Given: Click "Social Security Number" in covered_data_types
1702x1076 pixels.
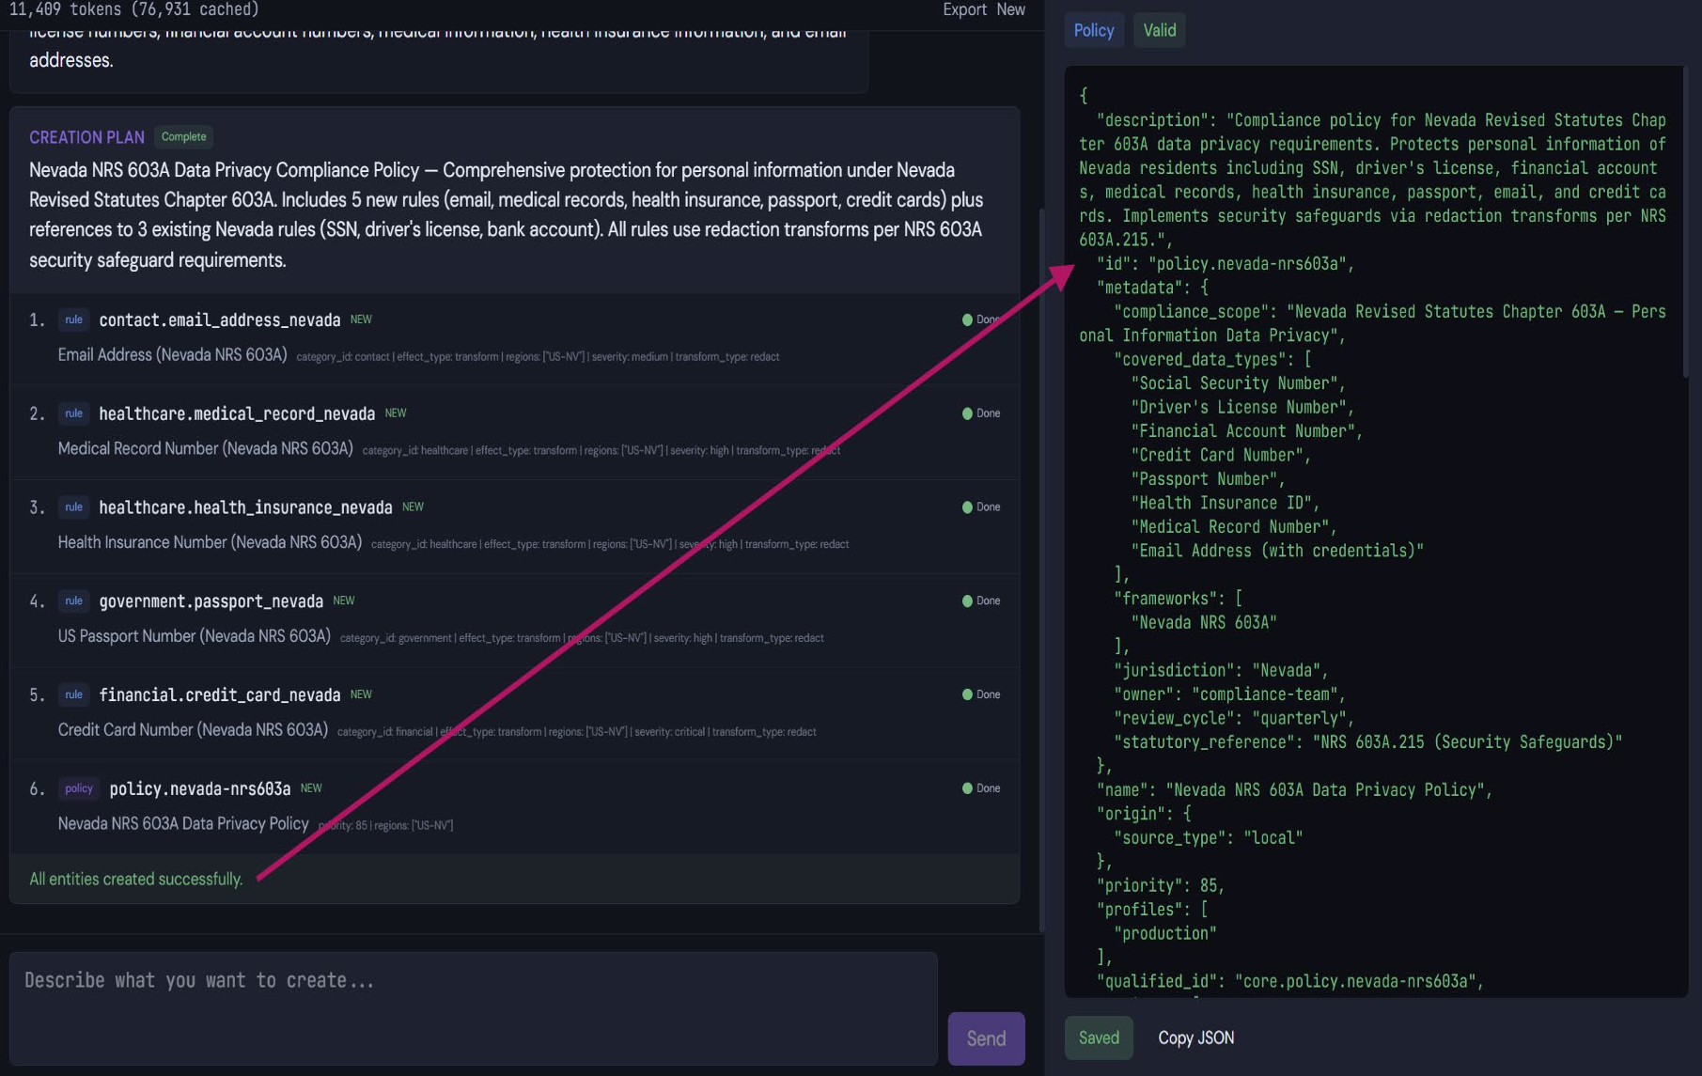Looking at the screenshot, I should (1238, 383).
